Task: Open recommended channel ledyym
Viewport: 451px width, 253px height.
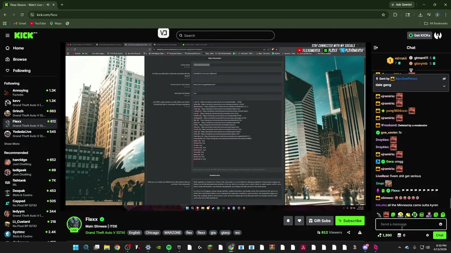Action: tap(30, 214)
